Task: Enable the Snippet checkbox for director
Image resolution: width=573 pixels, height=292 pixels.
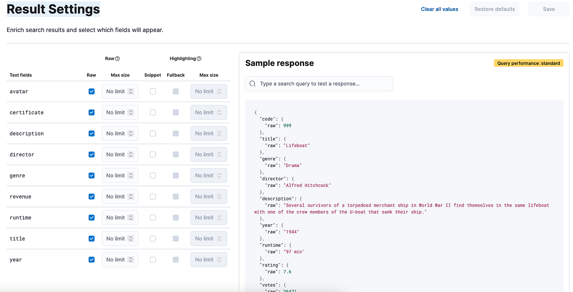Action: point(153,155)
